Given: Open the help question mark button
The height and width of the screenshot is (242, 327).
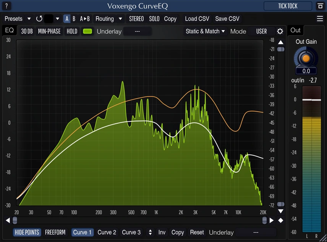Looking at the screenshot, I should [6, 6].
